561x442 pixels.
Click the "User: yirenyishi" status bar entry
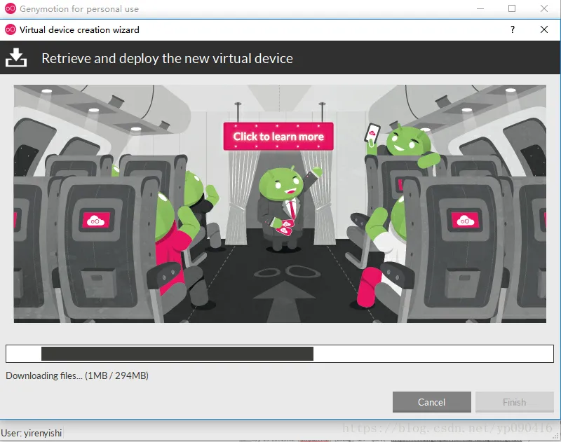click(x=32, y=433)
